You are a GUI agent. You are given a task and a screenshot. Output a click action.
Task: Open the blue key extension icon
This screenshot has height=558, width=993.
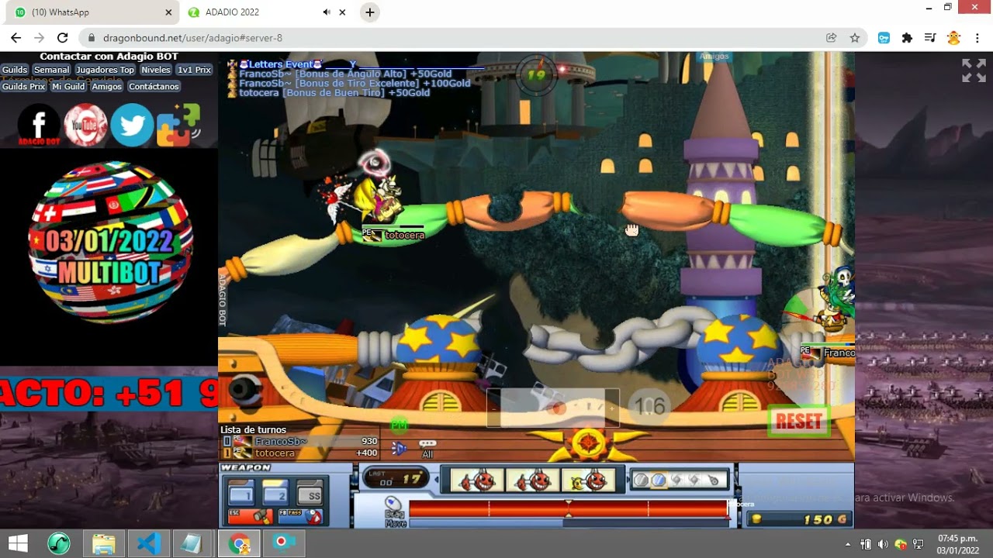coord(884,38)
